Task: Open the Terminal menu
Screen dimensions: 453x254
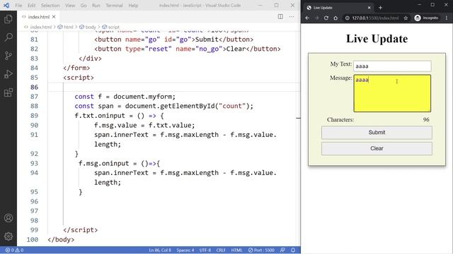Action: 114,5
